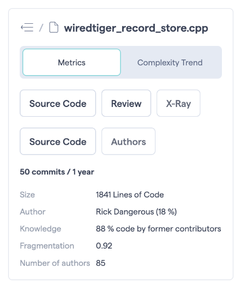Click the 1841 Lines of Code value

pyautogui.click(x=130, y=195)
